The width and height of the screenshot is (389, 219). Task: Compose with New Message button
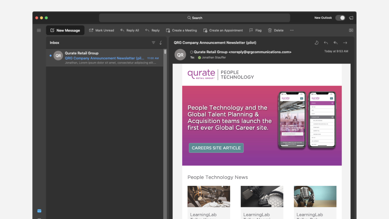(x=65, y=30)
